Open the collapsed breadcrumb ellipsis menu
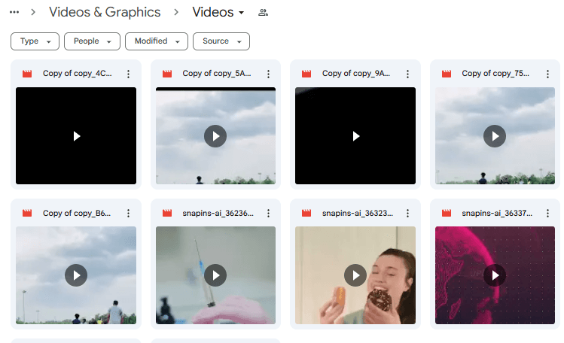 pyautogui.click(x=14, y=12)
